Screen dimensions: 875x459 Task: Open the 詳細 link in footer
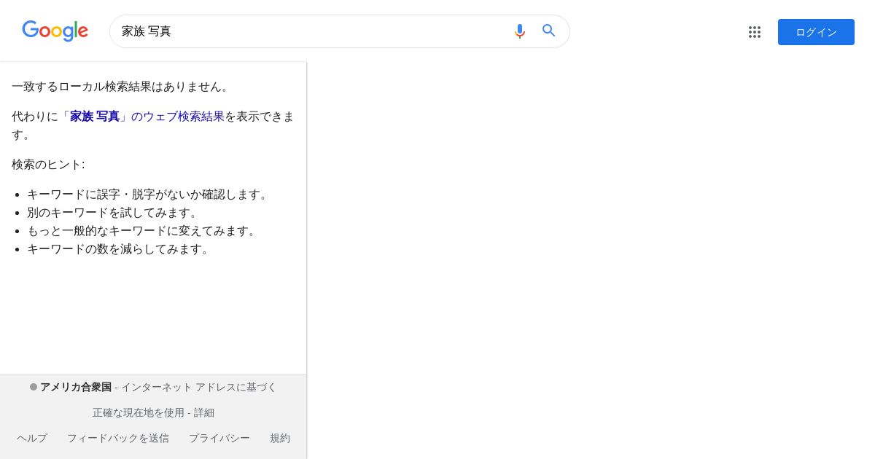pos(204,412)
